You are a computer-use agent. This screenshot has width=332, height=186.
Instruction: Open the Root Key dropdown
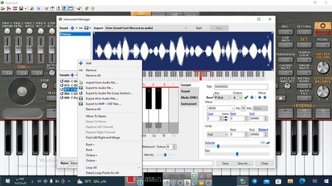223,98
